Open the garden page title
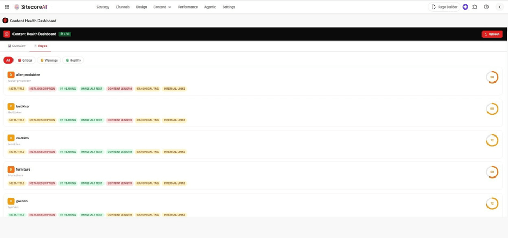508x238 pixels. click(22, 201)
